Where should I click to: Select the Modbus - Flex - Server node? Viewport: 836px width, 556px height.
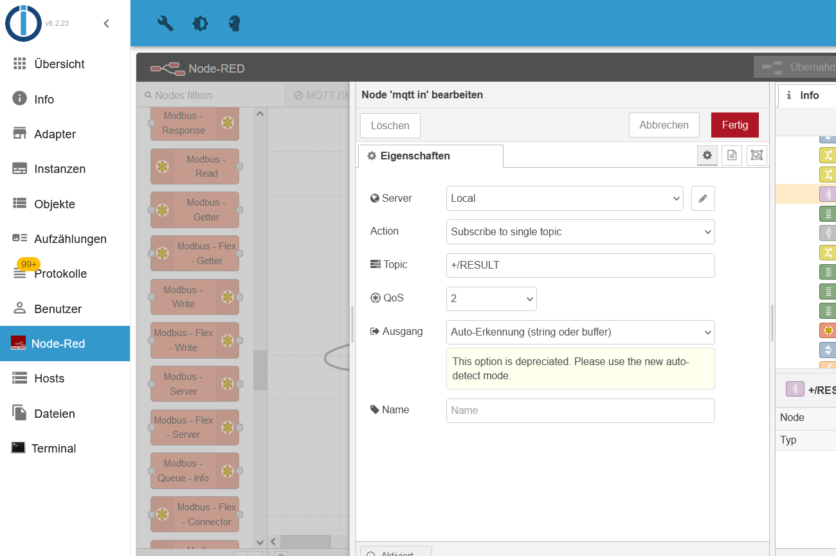click(x=195, y=427)
